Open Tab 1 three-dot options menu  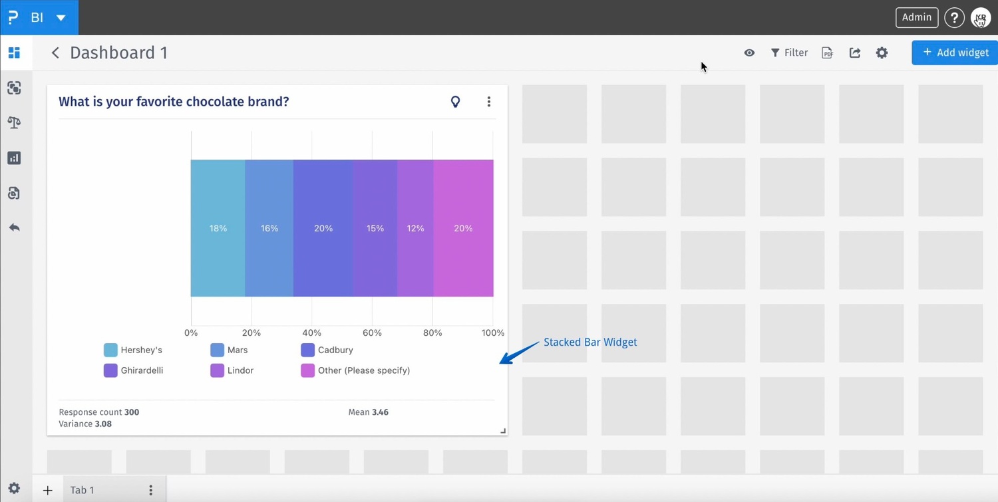point(151,491)
